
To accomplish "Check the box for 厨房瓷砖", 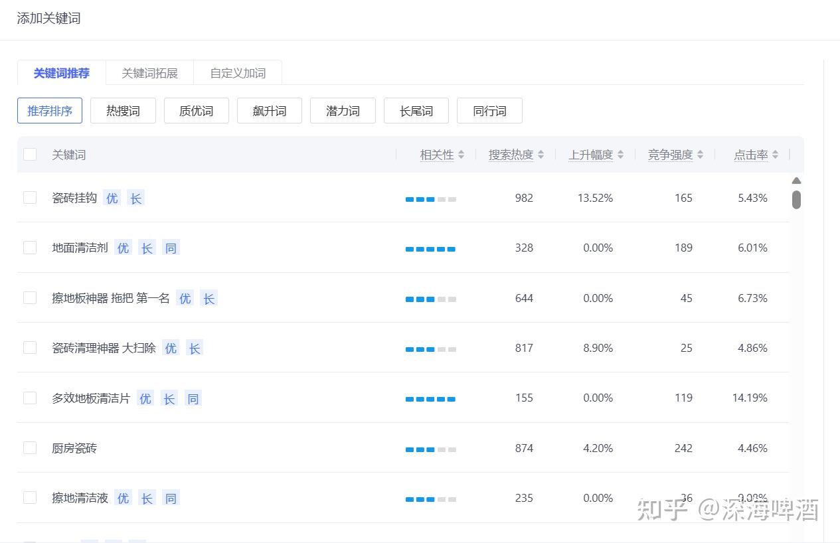I will [30, 447].
